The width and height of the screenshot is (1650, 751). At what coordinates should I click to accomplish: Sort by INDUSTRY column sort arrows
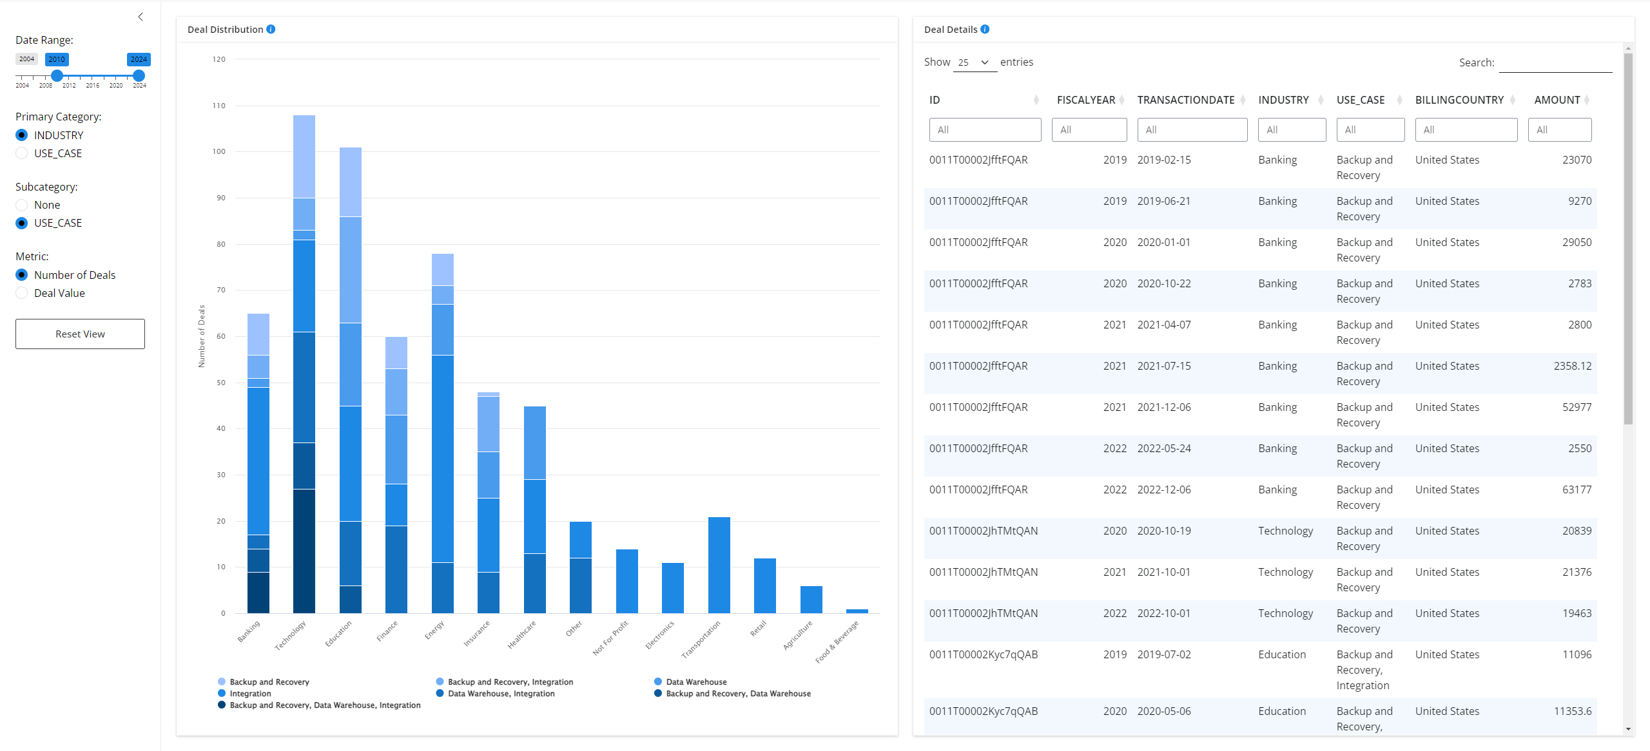pos(1321,100)
